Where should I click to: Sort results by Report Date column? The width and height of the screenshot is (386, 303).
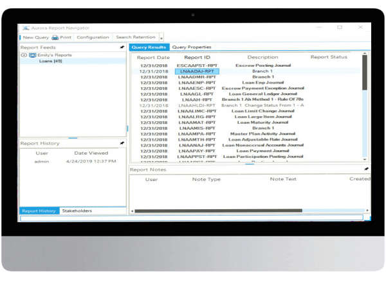coord(153,57)
